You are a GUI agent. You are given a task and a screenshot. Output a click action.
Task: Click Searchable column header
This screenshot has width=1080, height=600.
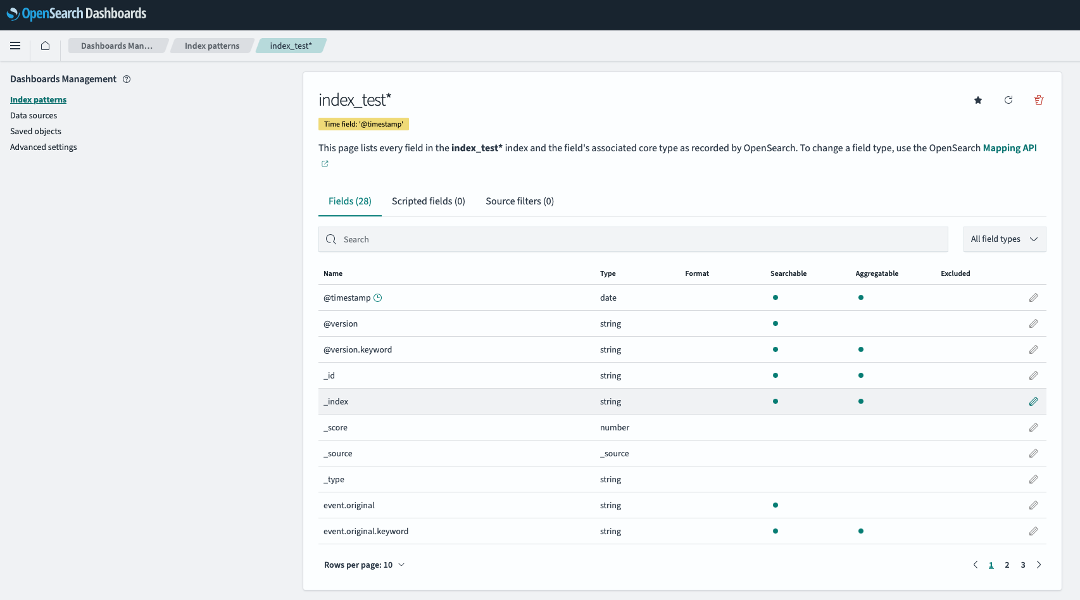point(789,273)
